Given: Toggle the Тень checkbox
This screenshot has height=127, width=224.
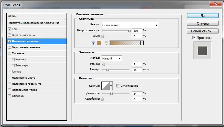Looking at the screenshot, I should pos(10,29).
